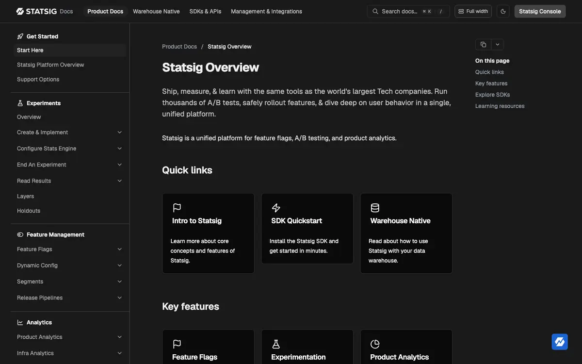
Task: Click the flask icon on Experimentation card
Action: click(x=276, y=344)
